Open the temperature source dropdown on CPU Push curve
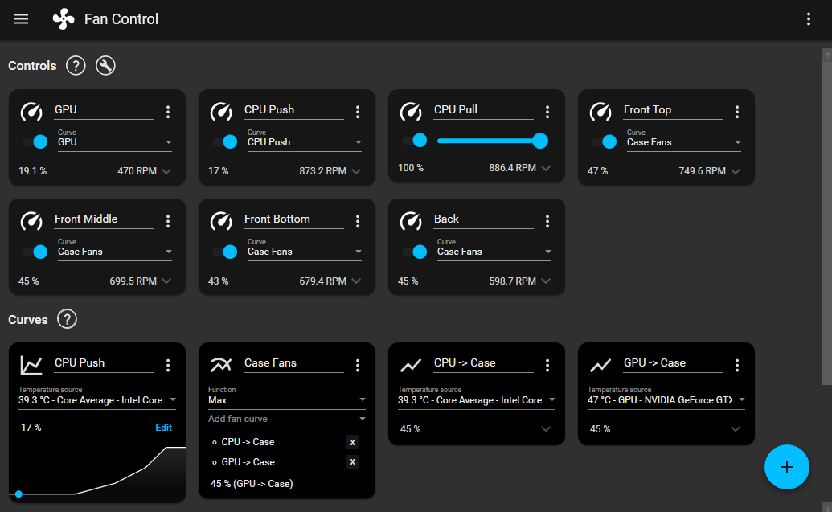This screenshot has width=832, height=512. click(173, 399)
